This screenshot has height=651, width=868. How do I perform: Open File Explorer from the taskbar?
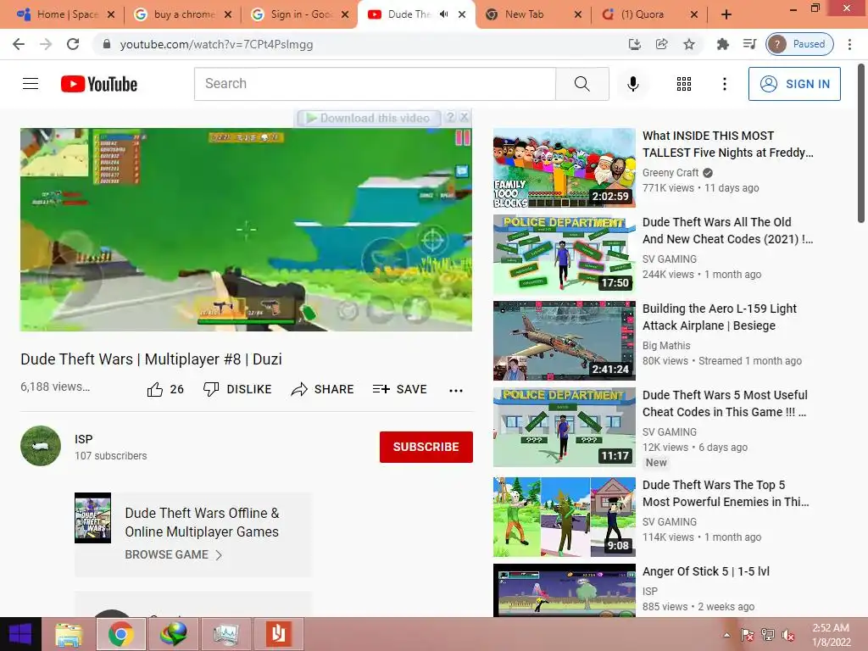coord(69,634)
